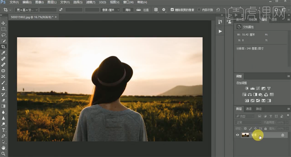Open the 图像(I) menu
Image resolution: width=291 pixels, height=157 pixels.
(39, 2)
